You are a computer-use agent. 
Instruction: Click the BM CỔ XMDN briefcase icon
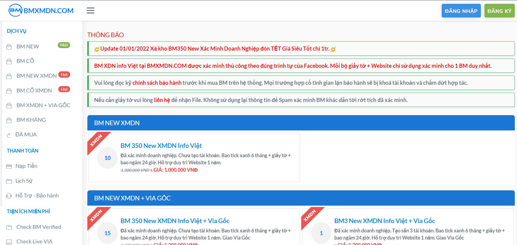[x=9, y=91]
